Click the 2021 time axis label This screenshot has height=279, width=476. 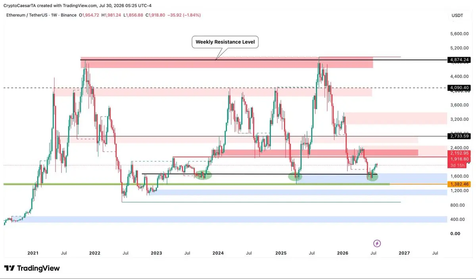(33, 253)
